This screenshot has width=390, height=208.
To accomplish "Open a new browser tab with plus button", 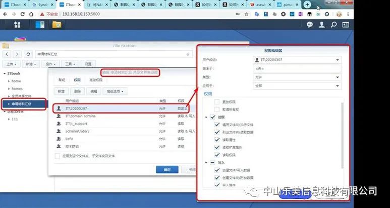I will pyautogui.click(x=307, y=5).
